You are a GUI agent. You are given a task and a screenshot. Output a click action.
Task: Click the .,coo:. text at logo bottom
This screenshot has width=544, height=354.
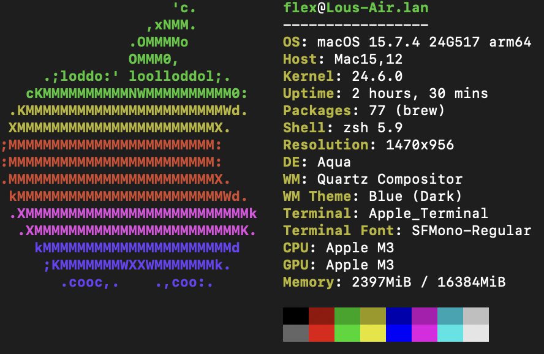tap(184, 283)
